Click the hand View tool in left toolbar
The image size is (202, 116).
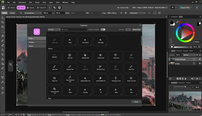[x=3, y=88]
